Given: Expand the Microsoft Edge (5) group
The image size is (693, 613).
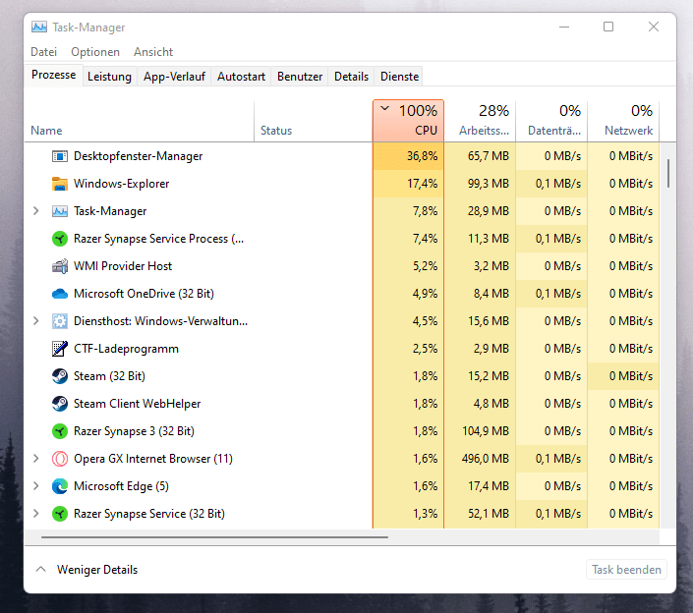Looking at the screenshot, I should click(x=36, y=486).
